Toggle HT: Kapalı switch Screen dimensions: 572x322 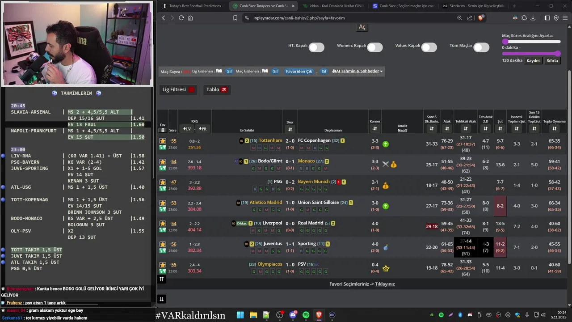pyautogui.click(x=316, y=47)
